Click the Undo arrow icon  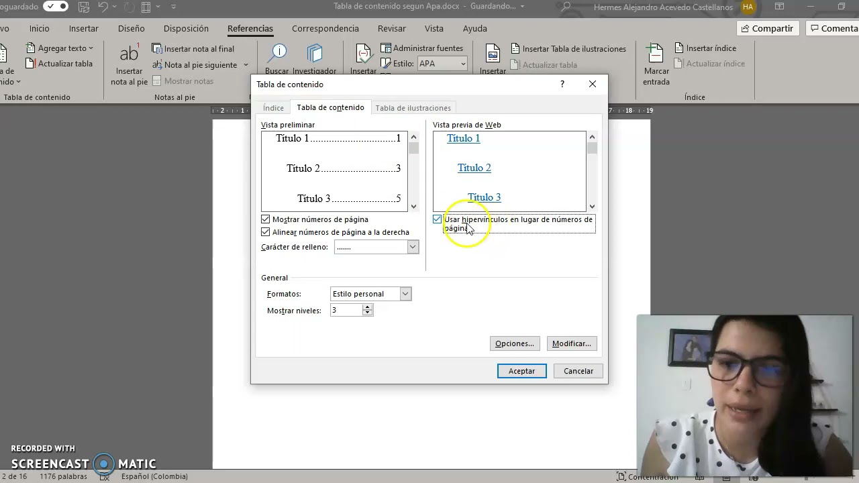103,7
